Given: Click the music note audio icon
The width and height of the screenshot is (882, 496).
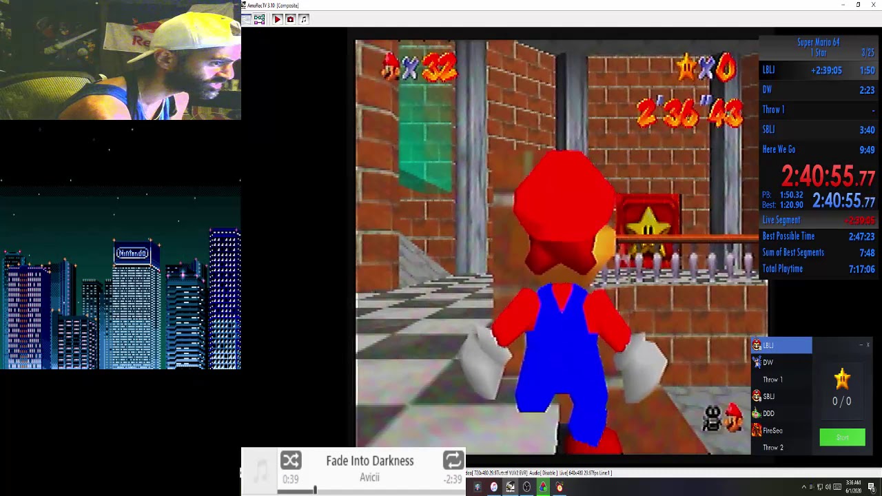Looking at the screenshot, I should 303,19.
